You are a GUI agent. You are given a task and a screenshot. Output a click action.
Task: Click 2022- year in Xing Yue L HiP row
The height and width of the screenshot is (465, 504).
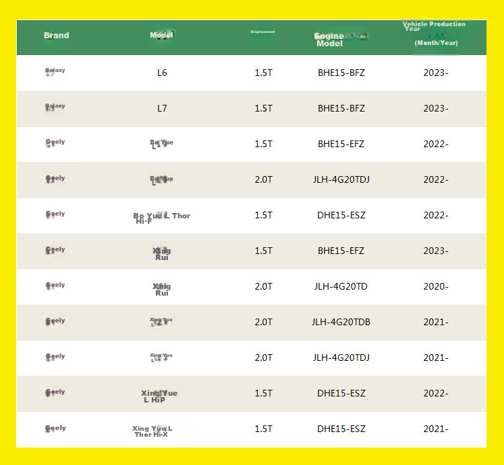point(436,394)
